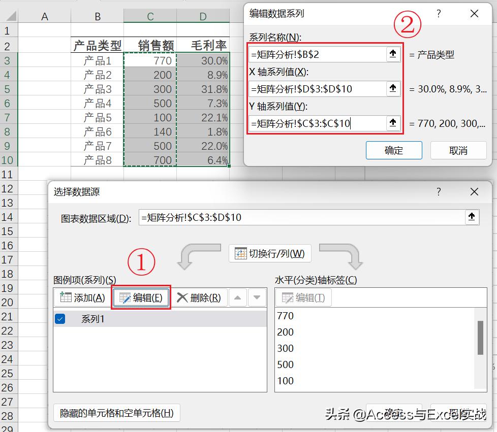Uncheck the 系列1 series checkbox

(60, 320)
